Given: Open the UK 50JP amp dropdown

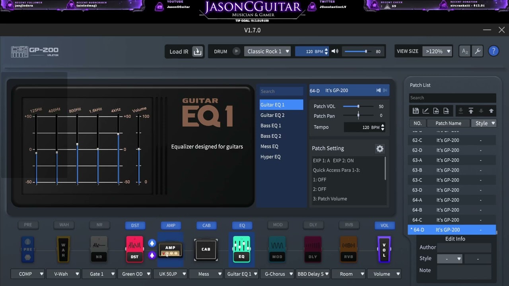Looking at the screenshot, I should point(171,274).
